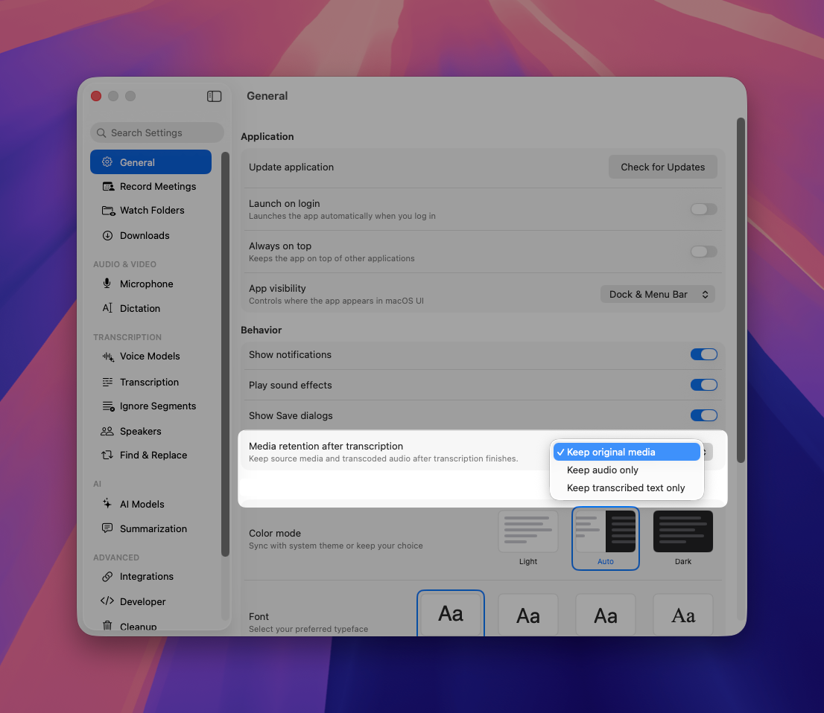Open Watch Folders folder icon
The height and width of the screenshot is (713, 824).
(108, 211)
